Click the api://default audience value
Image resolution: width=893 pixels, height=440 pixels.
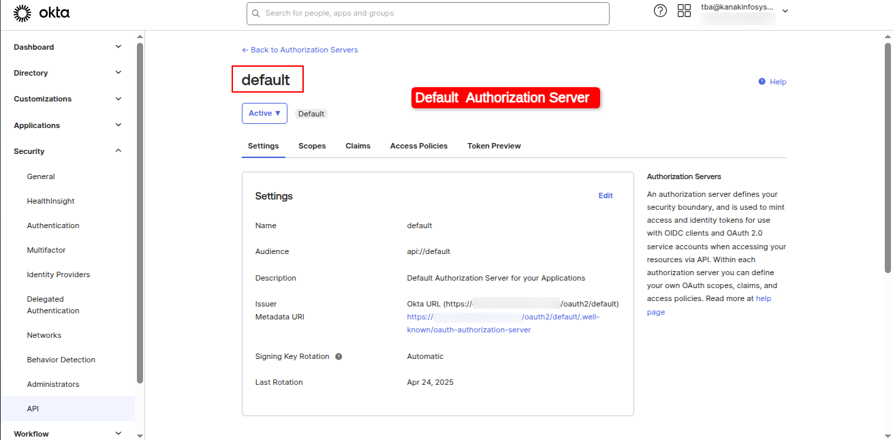(428, 251)
